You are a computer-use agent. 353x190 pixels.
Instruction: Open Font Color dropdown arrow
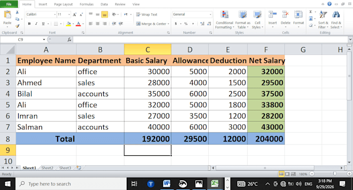(x=83, y=24)
